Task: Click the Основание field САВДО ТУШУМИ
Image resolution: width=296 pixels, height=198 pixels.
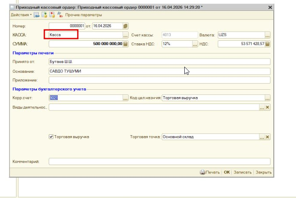Action: (x=160, y=71)
